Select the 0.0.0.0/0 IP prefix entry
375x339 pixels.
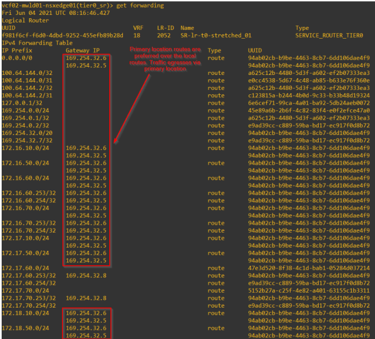coord(17,58)
